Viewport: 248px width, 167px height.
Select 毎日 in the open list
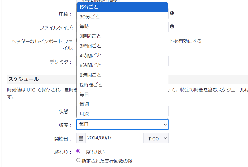pyautogui.click(x=122, y=95)
